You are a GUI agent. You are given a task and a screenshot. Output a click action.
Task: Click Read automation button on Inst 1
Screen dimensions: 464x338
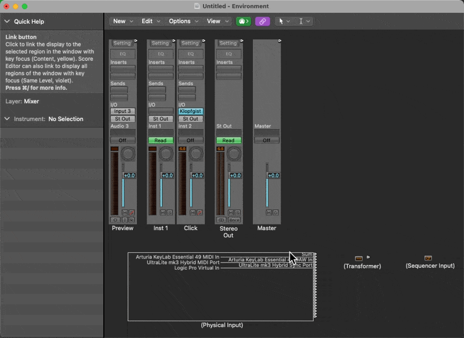click(x=160, y=140)
